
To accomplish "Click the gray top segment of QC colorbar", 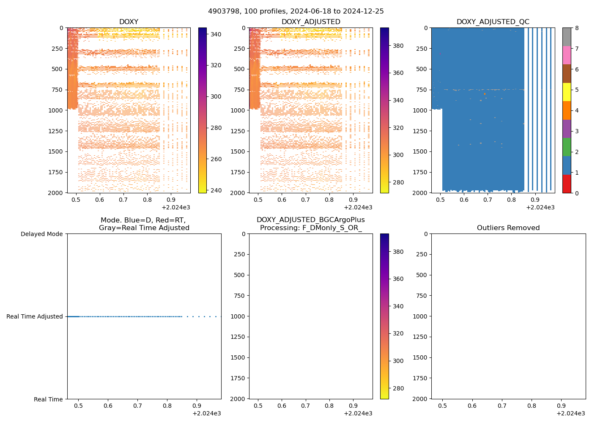I will point(567,37).
